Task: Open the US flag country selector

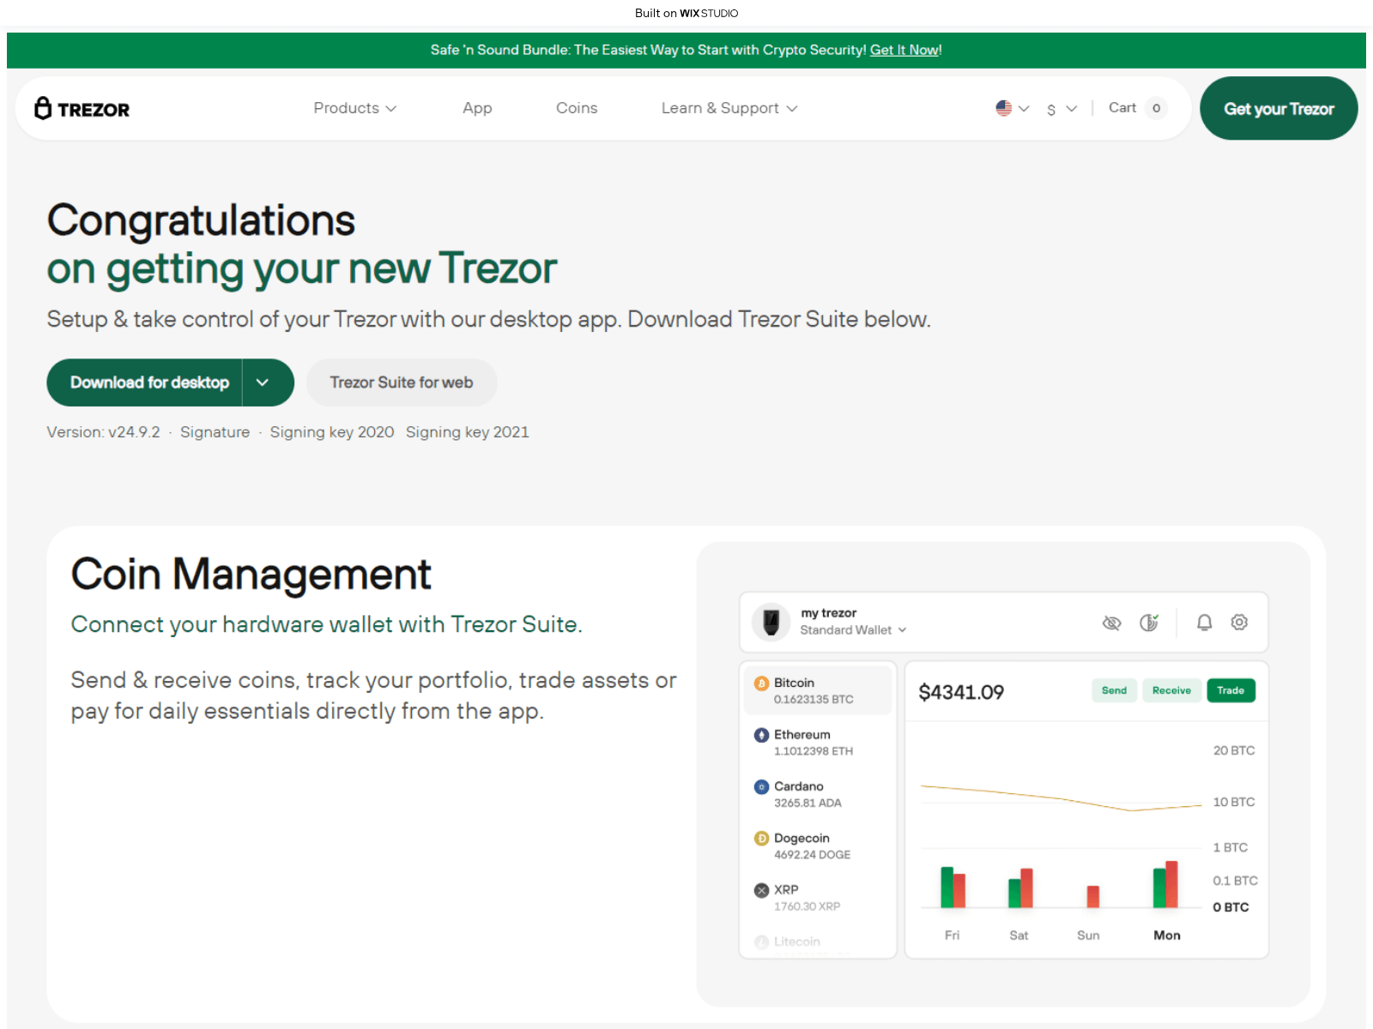Action: (1012, 108)
